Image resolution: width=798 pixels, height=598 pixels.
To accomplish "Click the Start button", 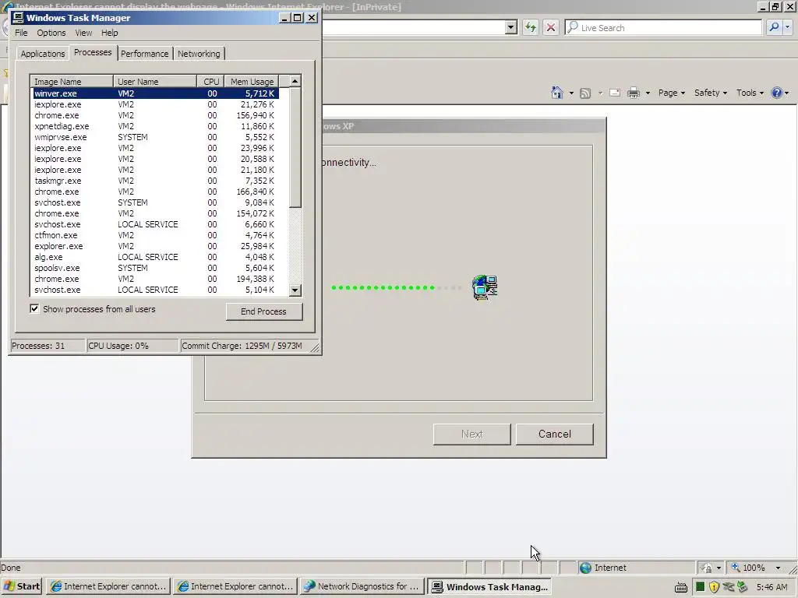I will [21, 586].
